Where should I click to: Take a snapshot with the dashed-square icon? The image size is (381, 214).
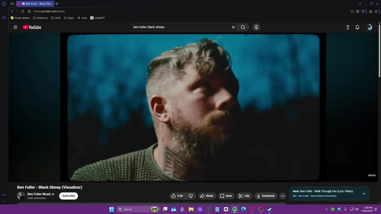pyautogui.click(x=352, y=11)
